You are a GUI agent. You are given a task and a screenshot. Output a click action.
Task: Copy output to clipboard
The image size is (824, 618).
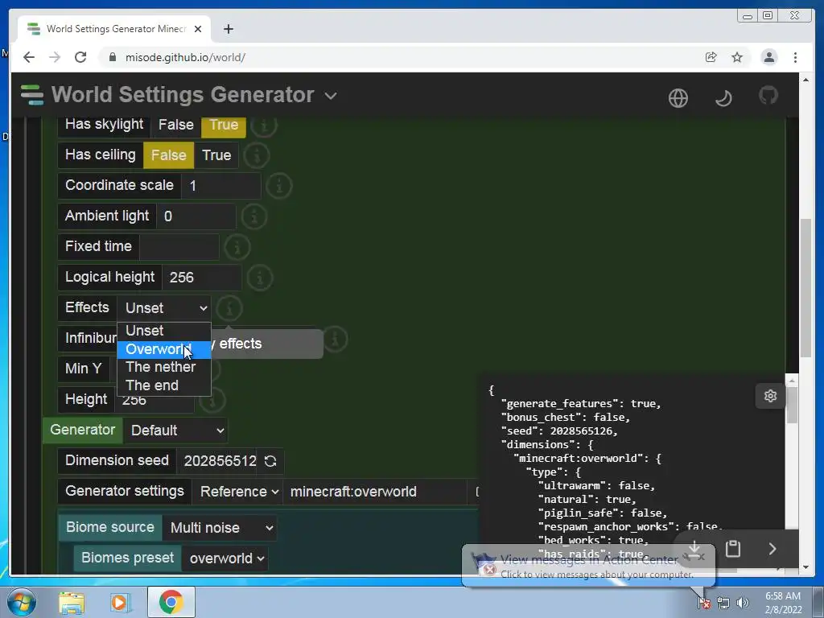click(733, 549)
